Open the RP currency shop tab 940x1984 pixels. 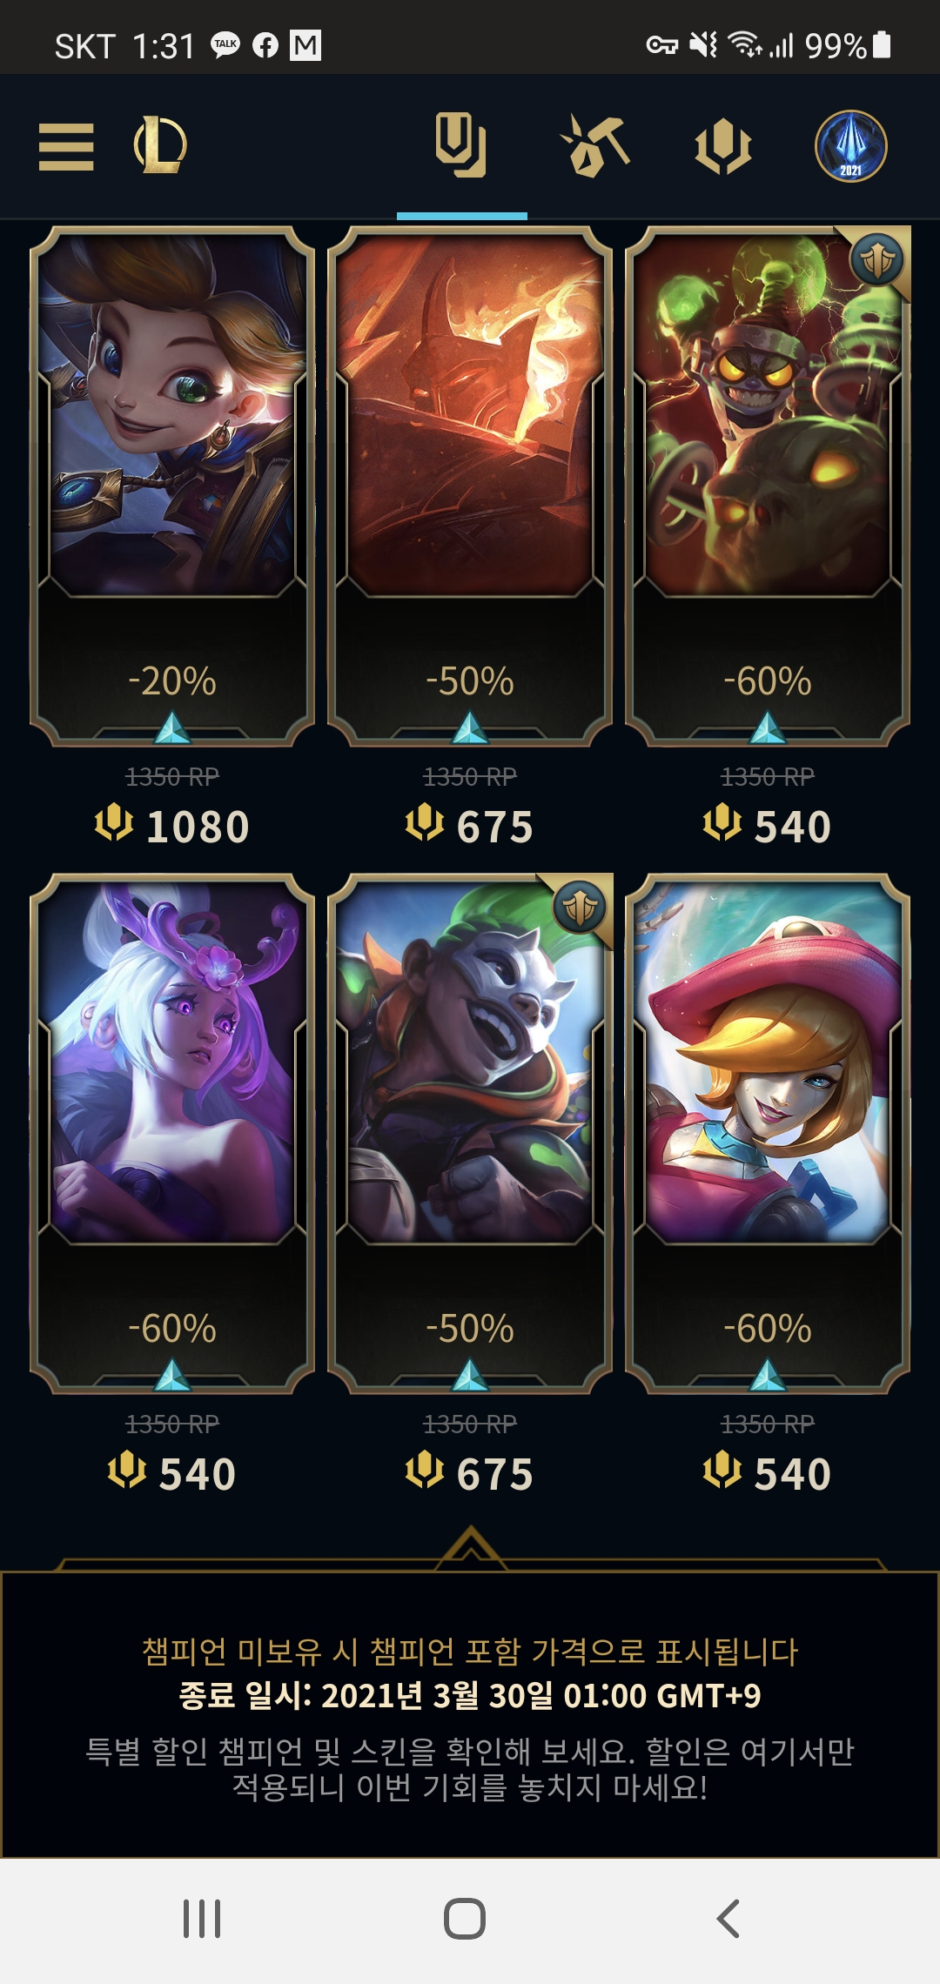[723, 146]
